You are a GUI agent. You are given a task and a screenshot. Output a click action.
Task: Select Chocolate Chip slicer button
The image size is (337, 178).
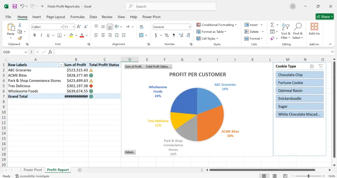point(300,75)
